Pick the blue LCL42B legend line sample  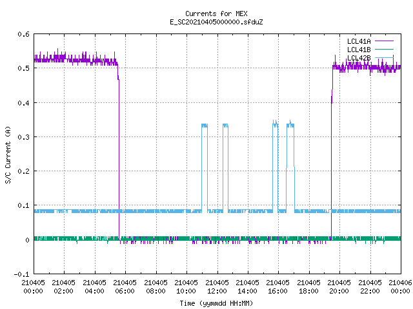[x=384, y=57]
